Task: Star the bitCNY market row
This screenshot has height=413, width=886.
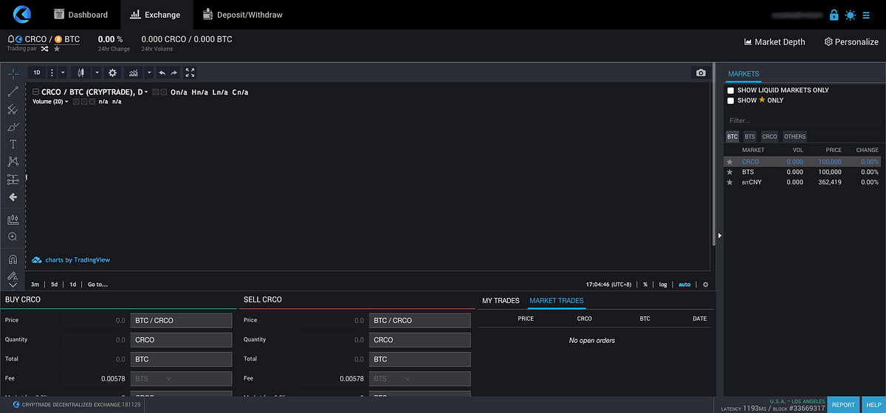Action: coord(730,182)
